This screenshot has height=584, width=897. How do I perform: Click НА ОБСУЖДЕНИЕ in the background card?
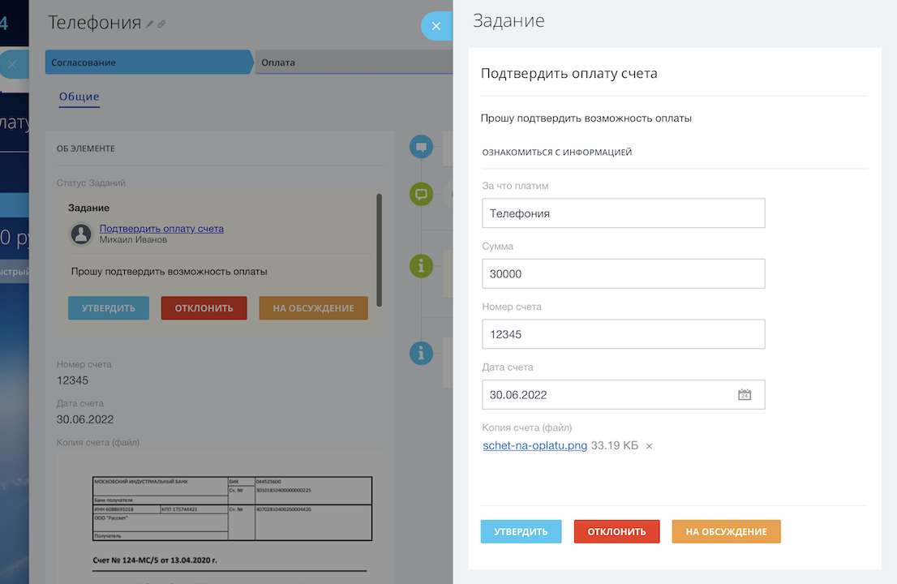click(314, 307)
